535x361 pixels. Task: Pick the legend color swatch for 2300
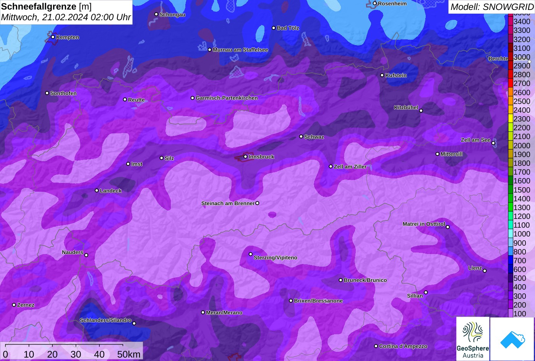point(511,118)
